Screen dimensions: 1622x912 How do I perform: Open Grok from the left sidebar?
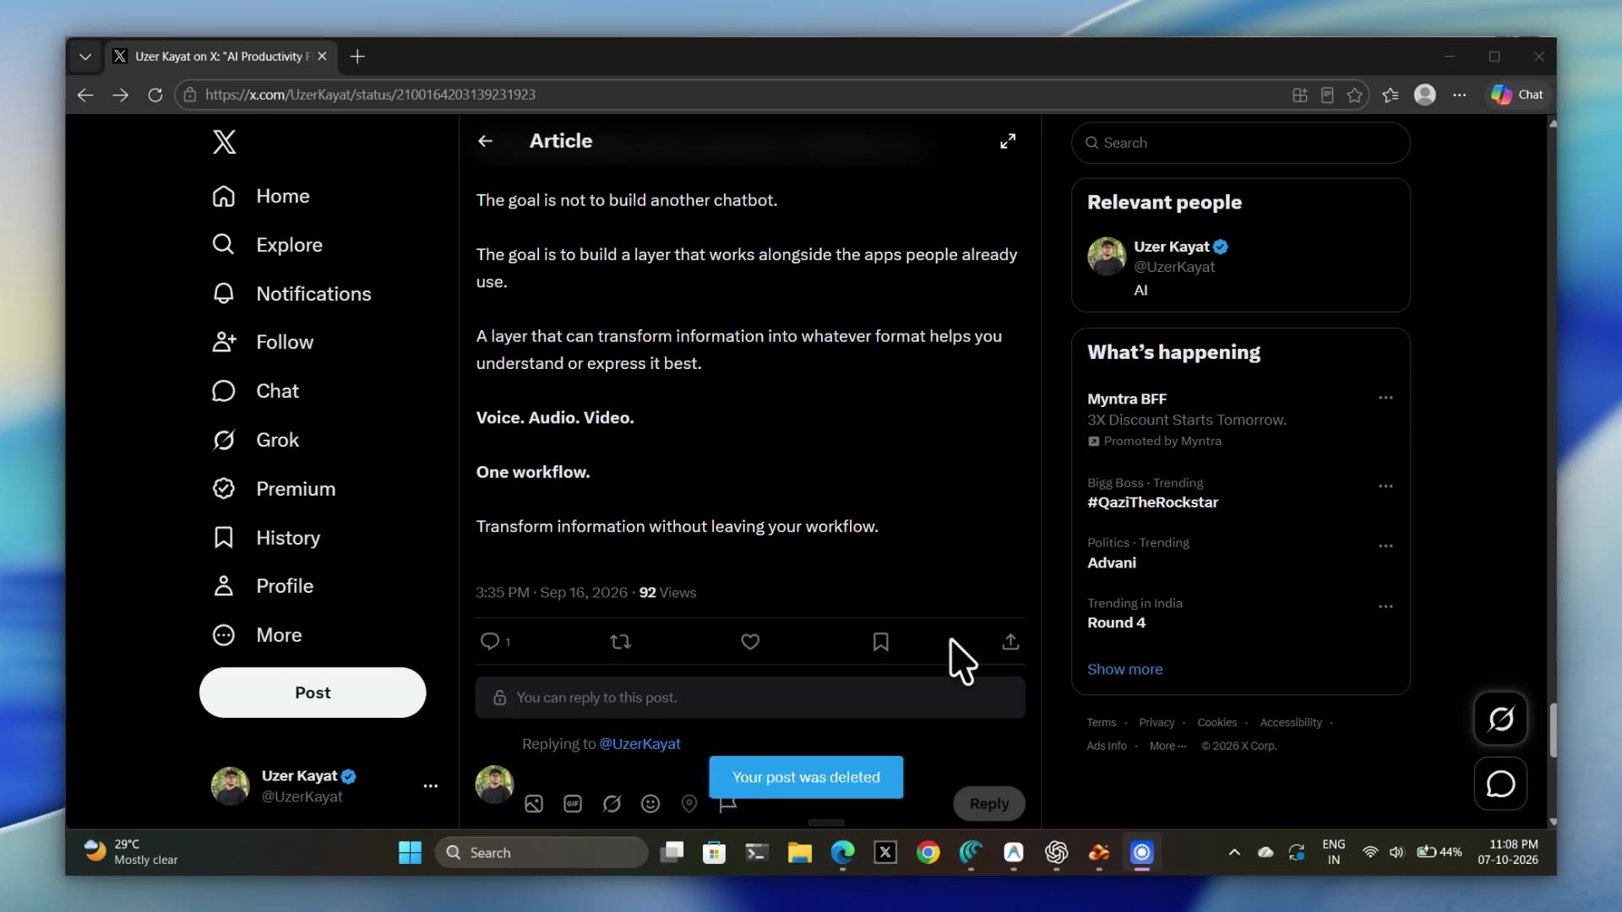coord(255,440)
